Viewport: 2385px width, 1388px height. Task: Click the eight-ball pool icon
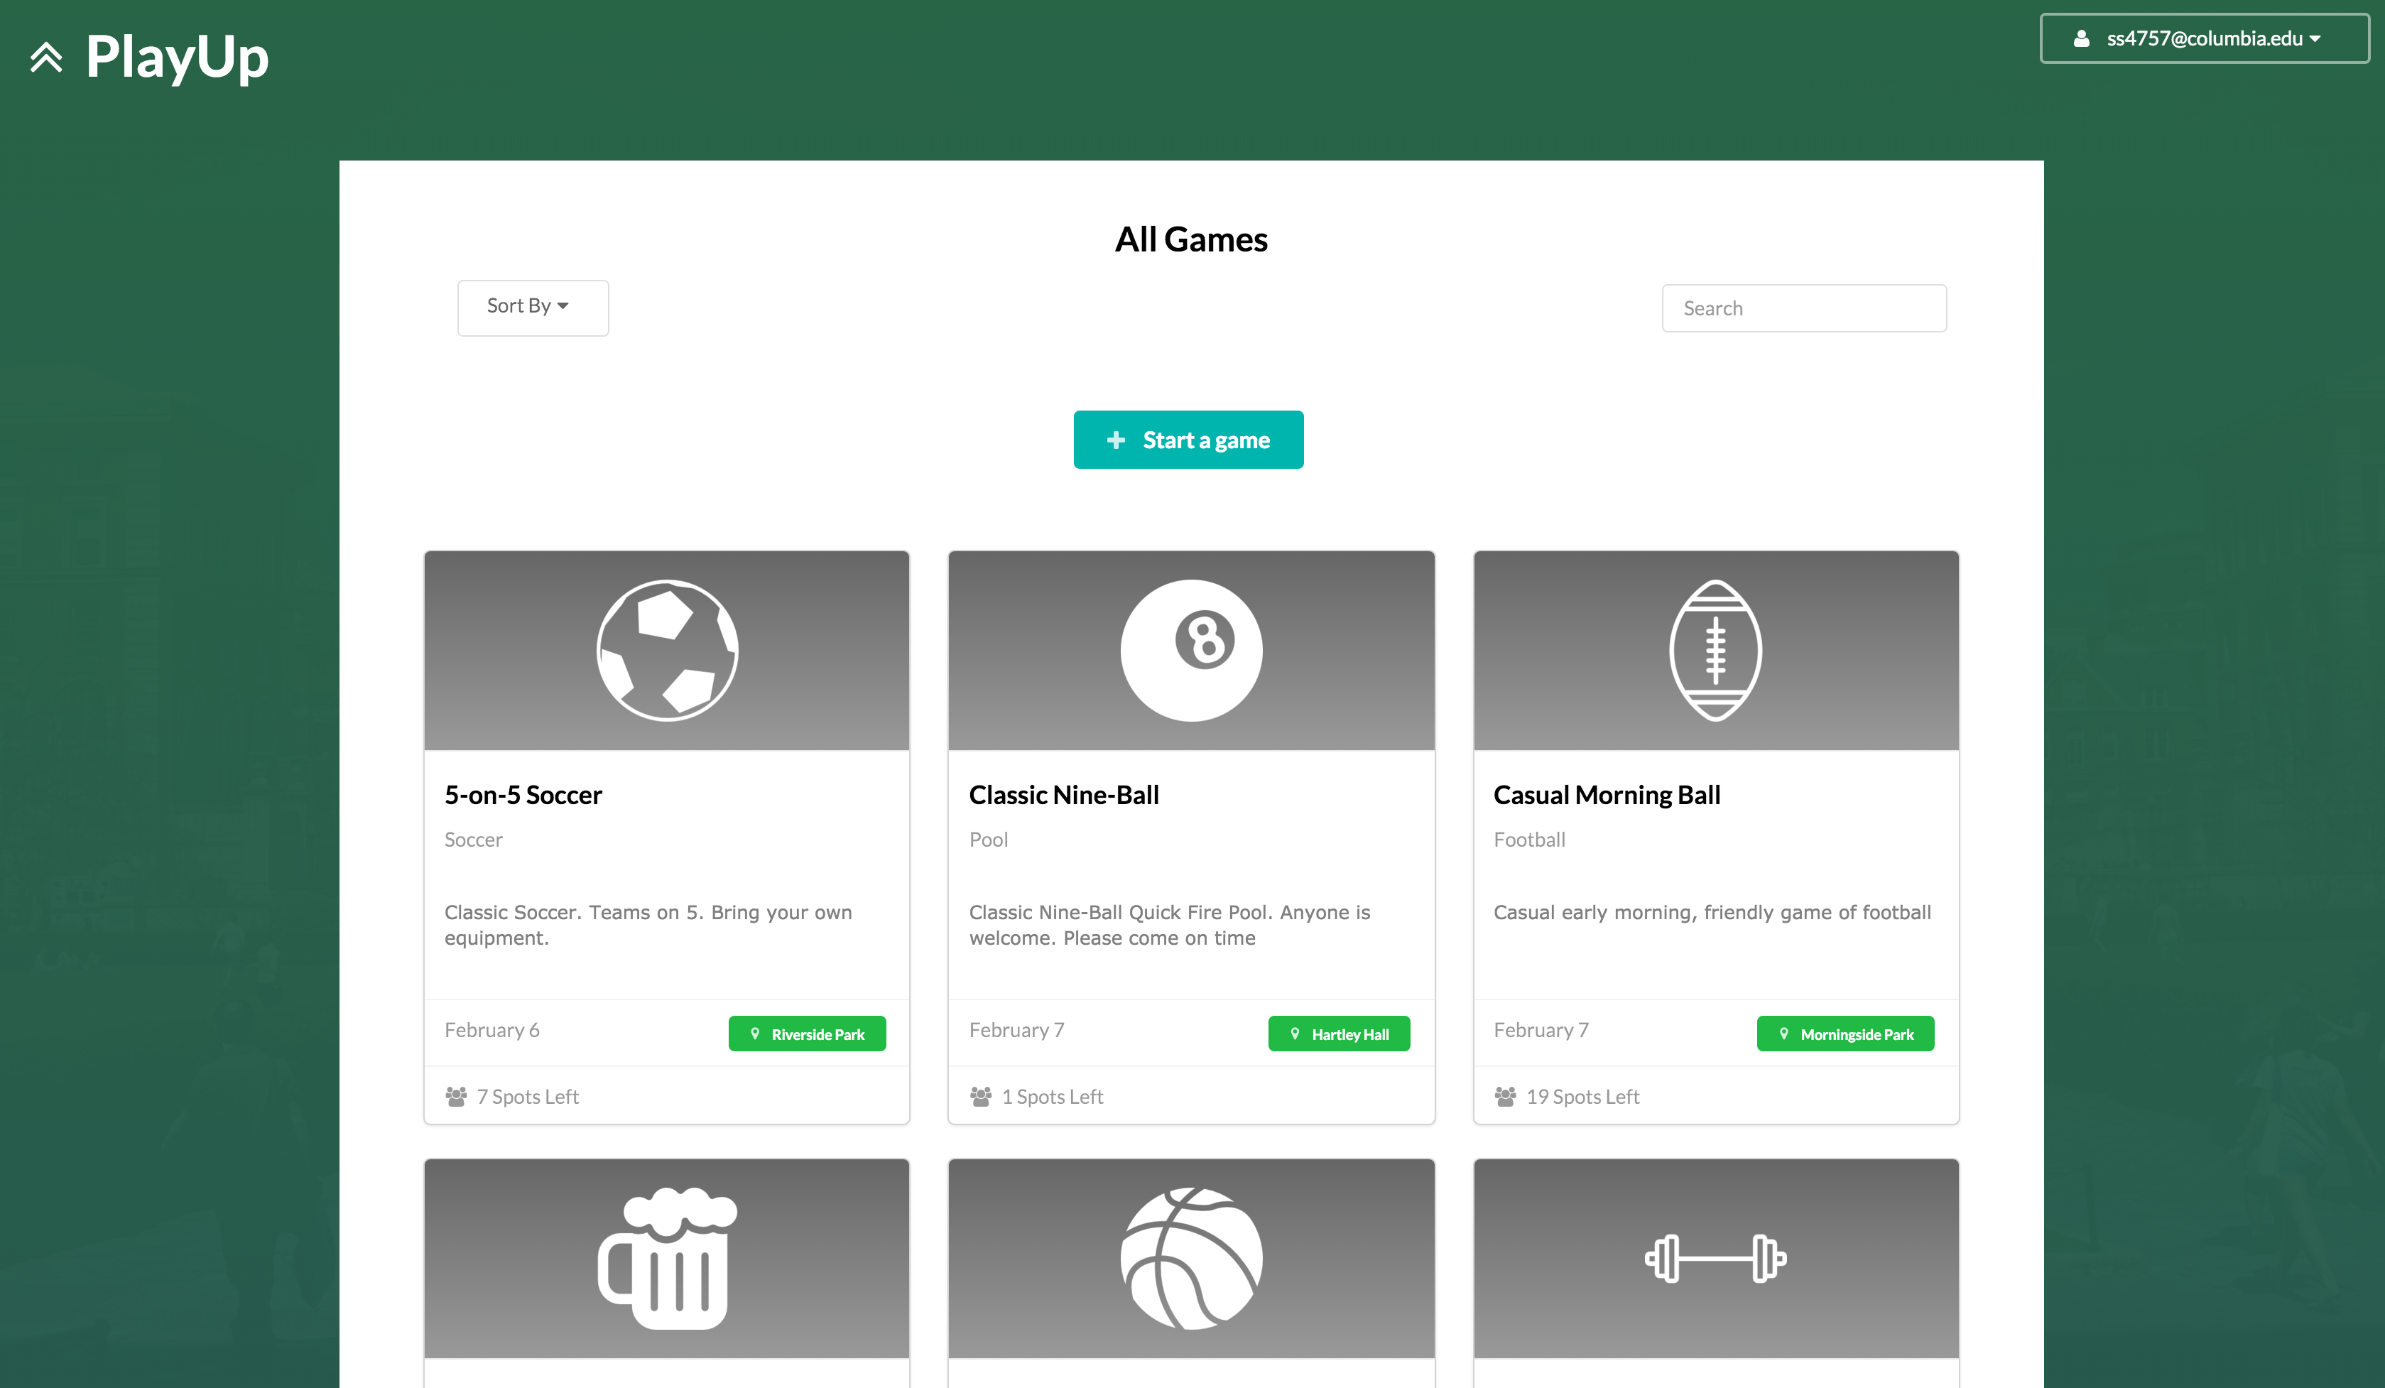[1190, 651]
